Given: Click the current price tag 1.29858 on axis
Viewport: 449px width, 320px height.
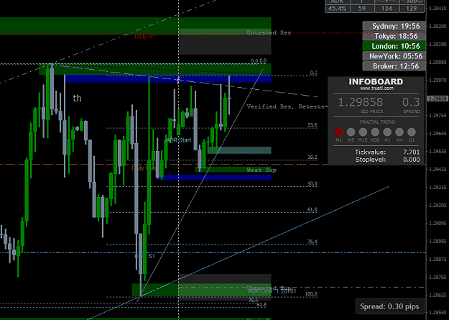Looking at the screenshot, I should click(438, 99).
